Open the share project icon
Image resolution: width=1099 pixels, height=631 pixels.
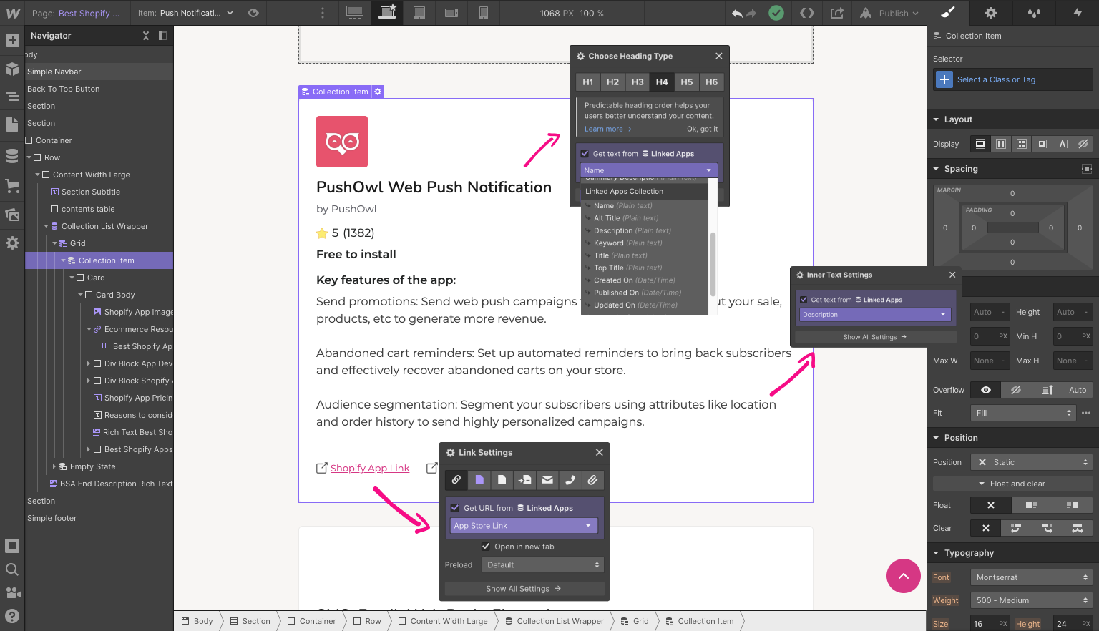[x=837, y=13]
